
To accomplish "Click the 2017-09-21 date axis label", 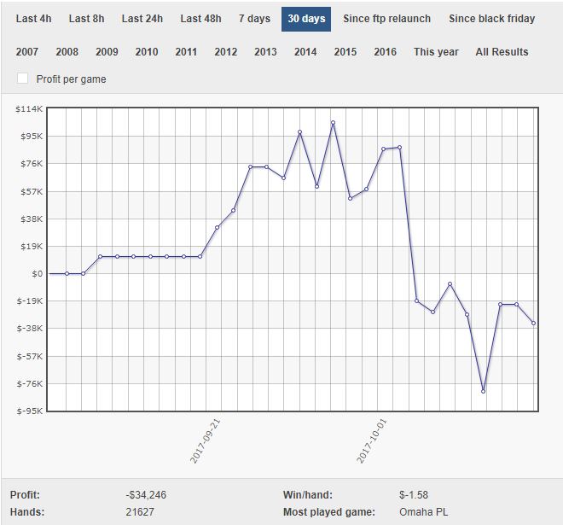I will coord(207,440).
